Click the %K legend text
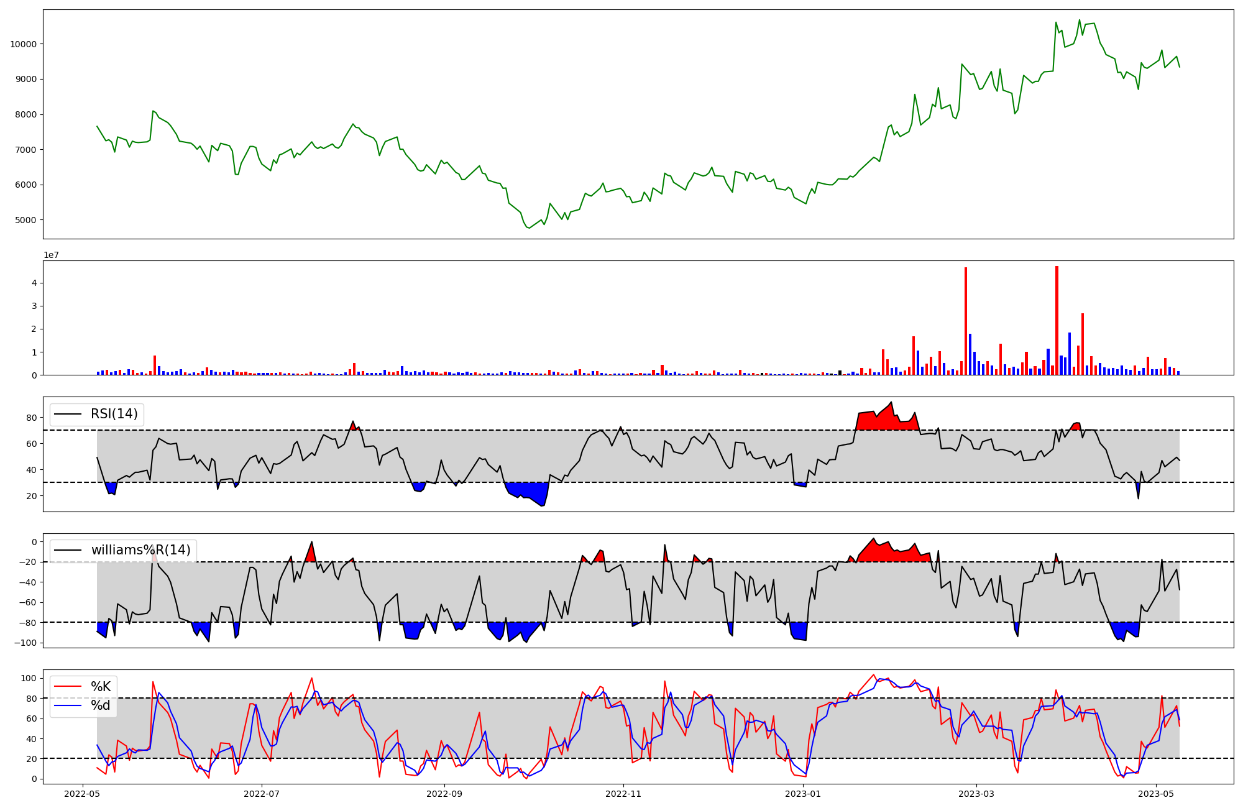 (x=101, y=687)
